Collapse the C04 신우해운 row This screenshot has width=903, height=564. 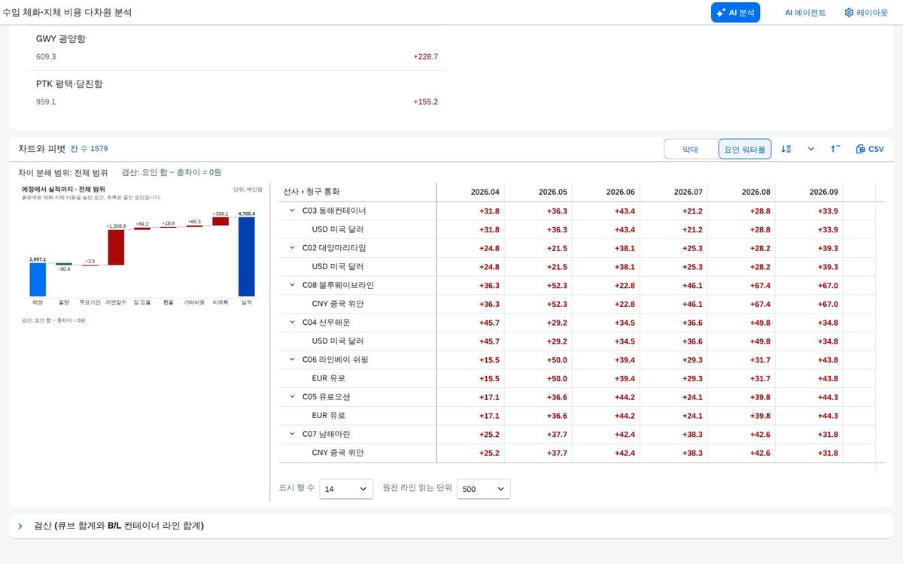tap(292, 322)
